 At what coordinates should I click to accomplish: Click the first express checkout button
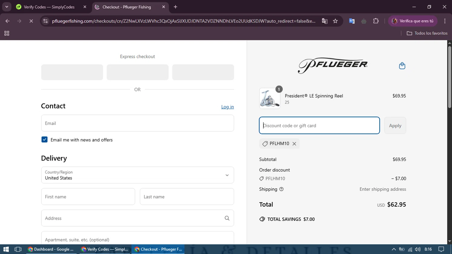click(x=72, y=72)
